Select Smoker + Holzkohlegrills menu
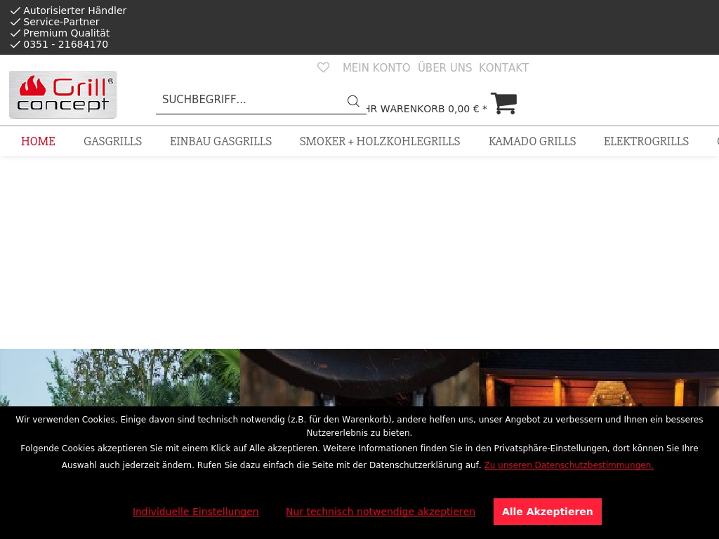The width and height of the screenshot is (719, 539). coord(380,142)
